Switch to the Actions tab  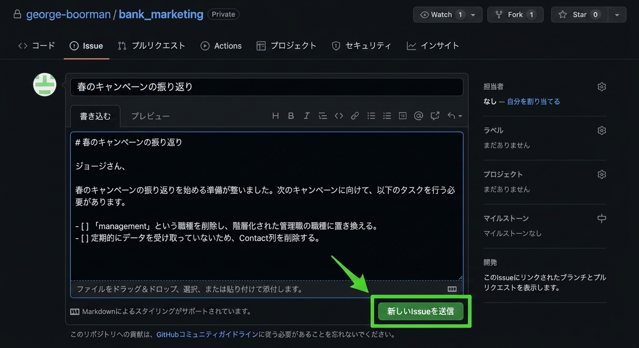click(221, 46)
